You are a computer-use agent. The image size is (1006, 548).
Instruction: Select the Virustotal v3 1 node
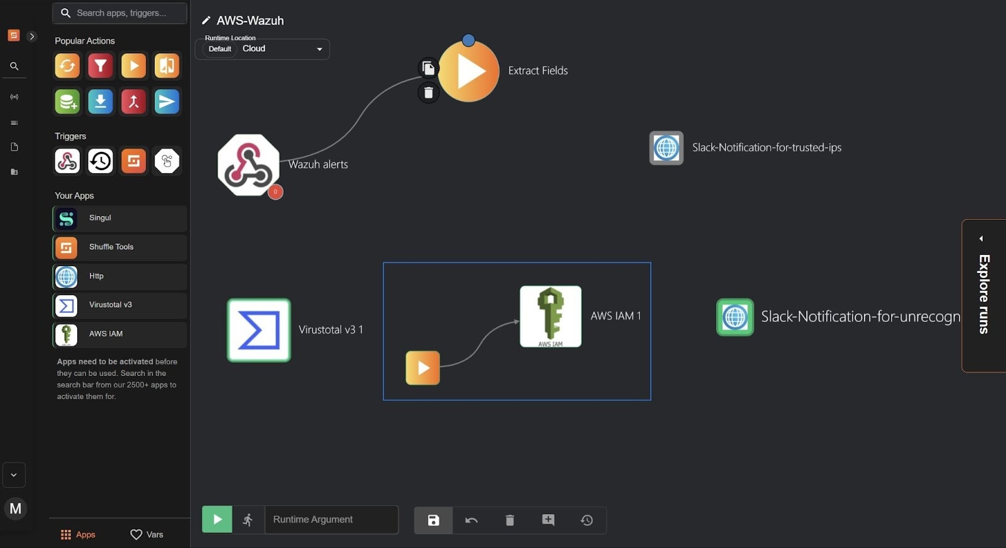[x=258, y=330]
